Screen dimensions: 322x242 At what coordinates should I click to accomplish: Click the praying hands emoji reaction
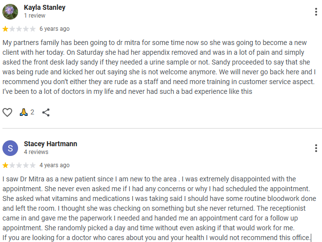(23, 112)
